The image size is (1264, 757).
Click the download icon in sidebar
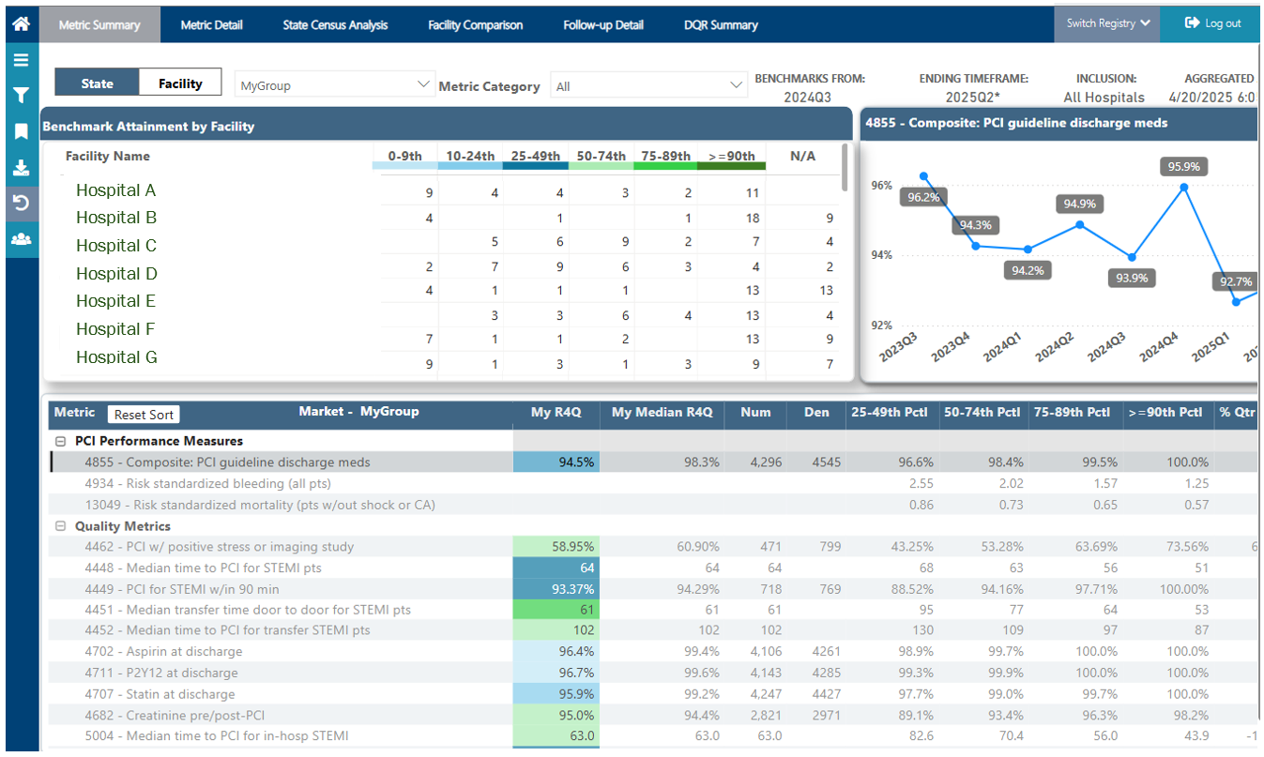point(21,168)
